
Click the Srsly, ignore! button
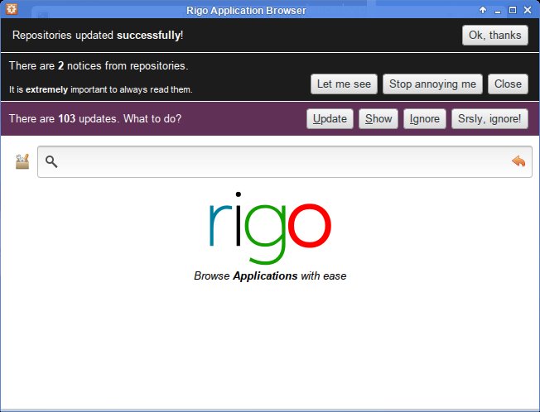[489, 118]
